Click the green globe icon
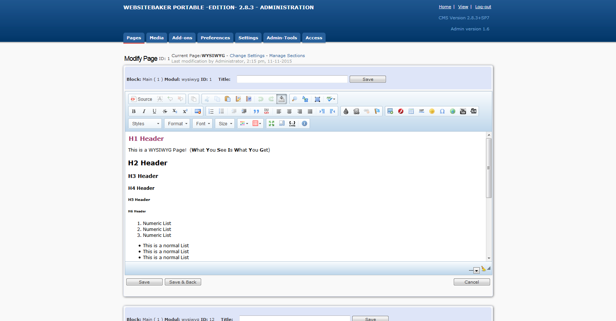 pos(453,111)
